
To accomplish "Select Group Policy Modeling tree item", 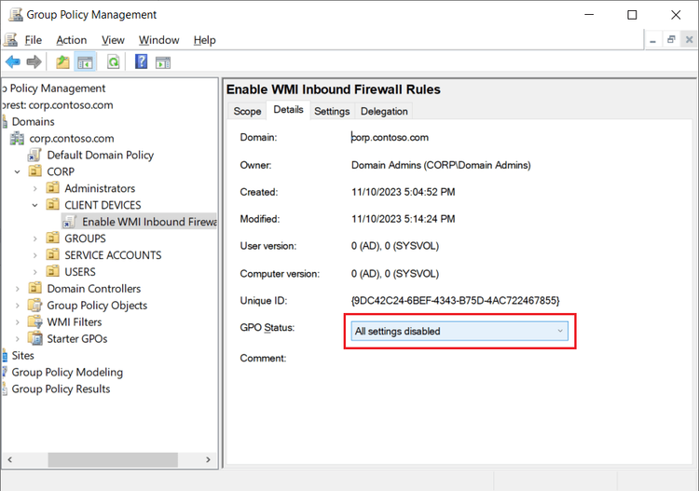I will click(x=67, y=372).
